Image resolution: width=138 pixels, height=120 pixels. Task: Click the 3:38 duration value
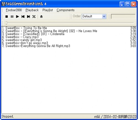[133, 31]
